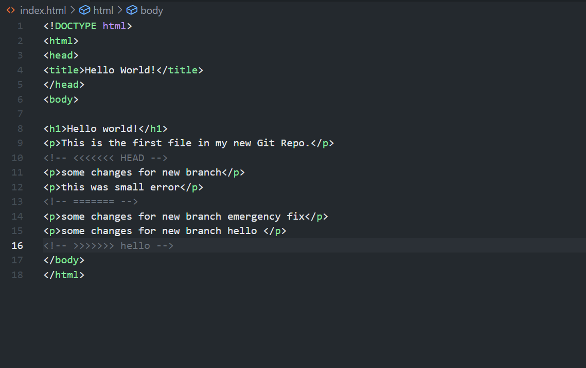Viewport: 586px width, 368px height.
Task: Select the body breadcrumb segment
Action: point(152,10)
